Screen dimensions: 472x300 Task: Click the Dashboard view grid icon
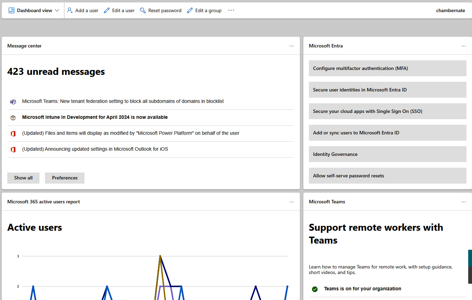pos(11,10)
